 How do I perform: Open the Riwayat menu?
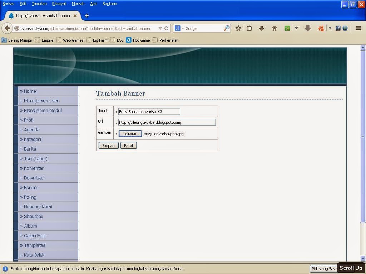click(59, 4)
